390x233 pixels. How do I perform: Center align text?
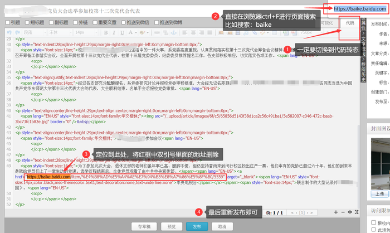193,33
